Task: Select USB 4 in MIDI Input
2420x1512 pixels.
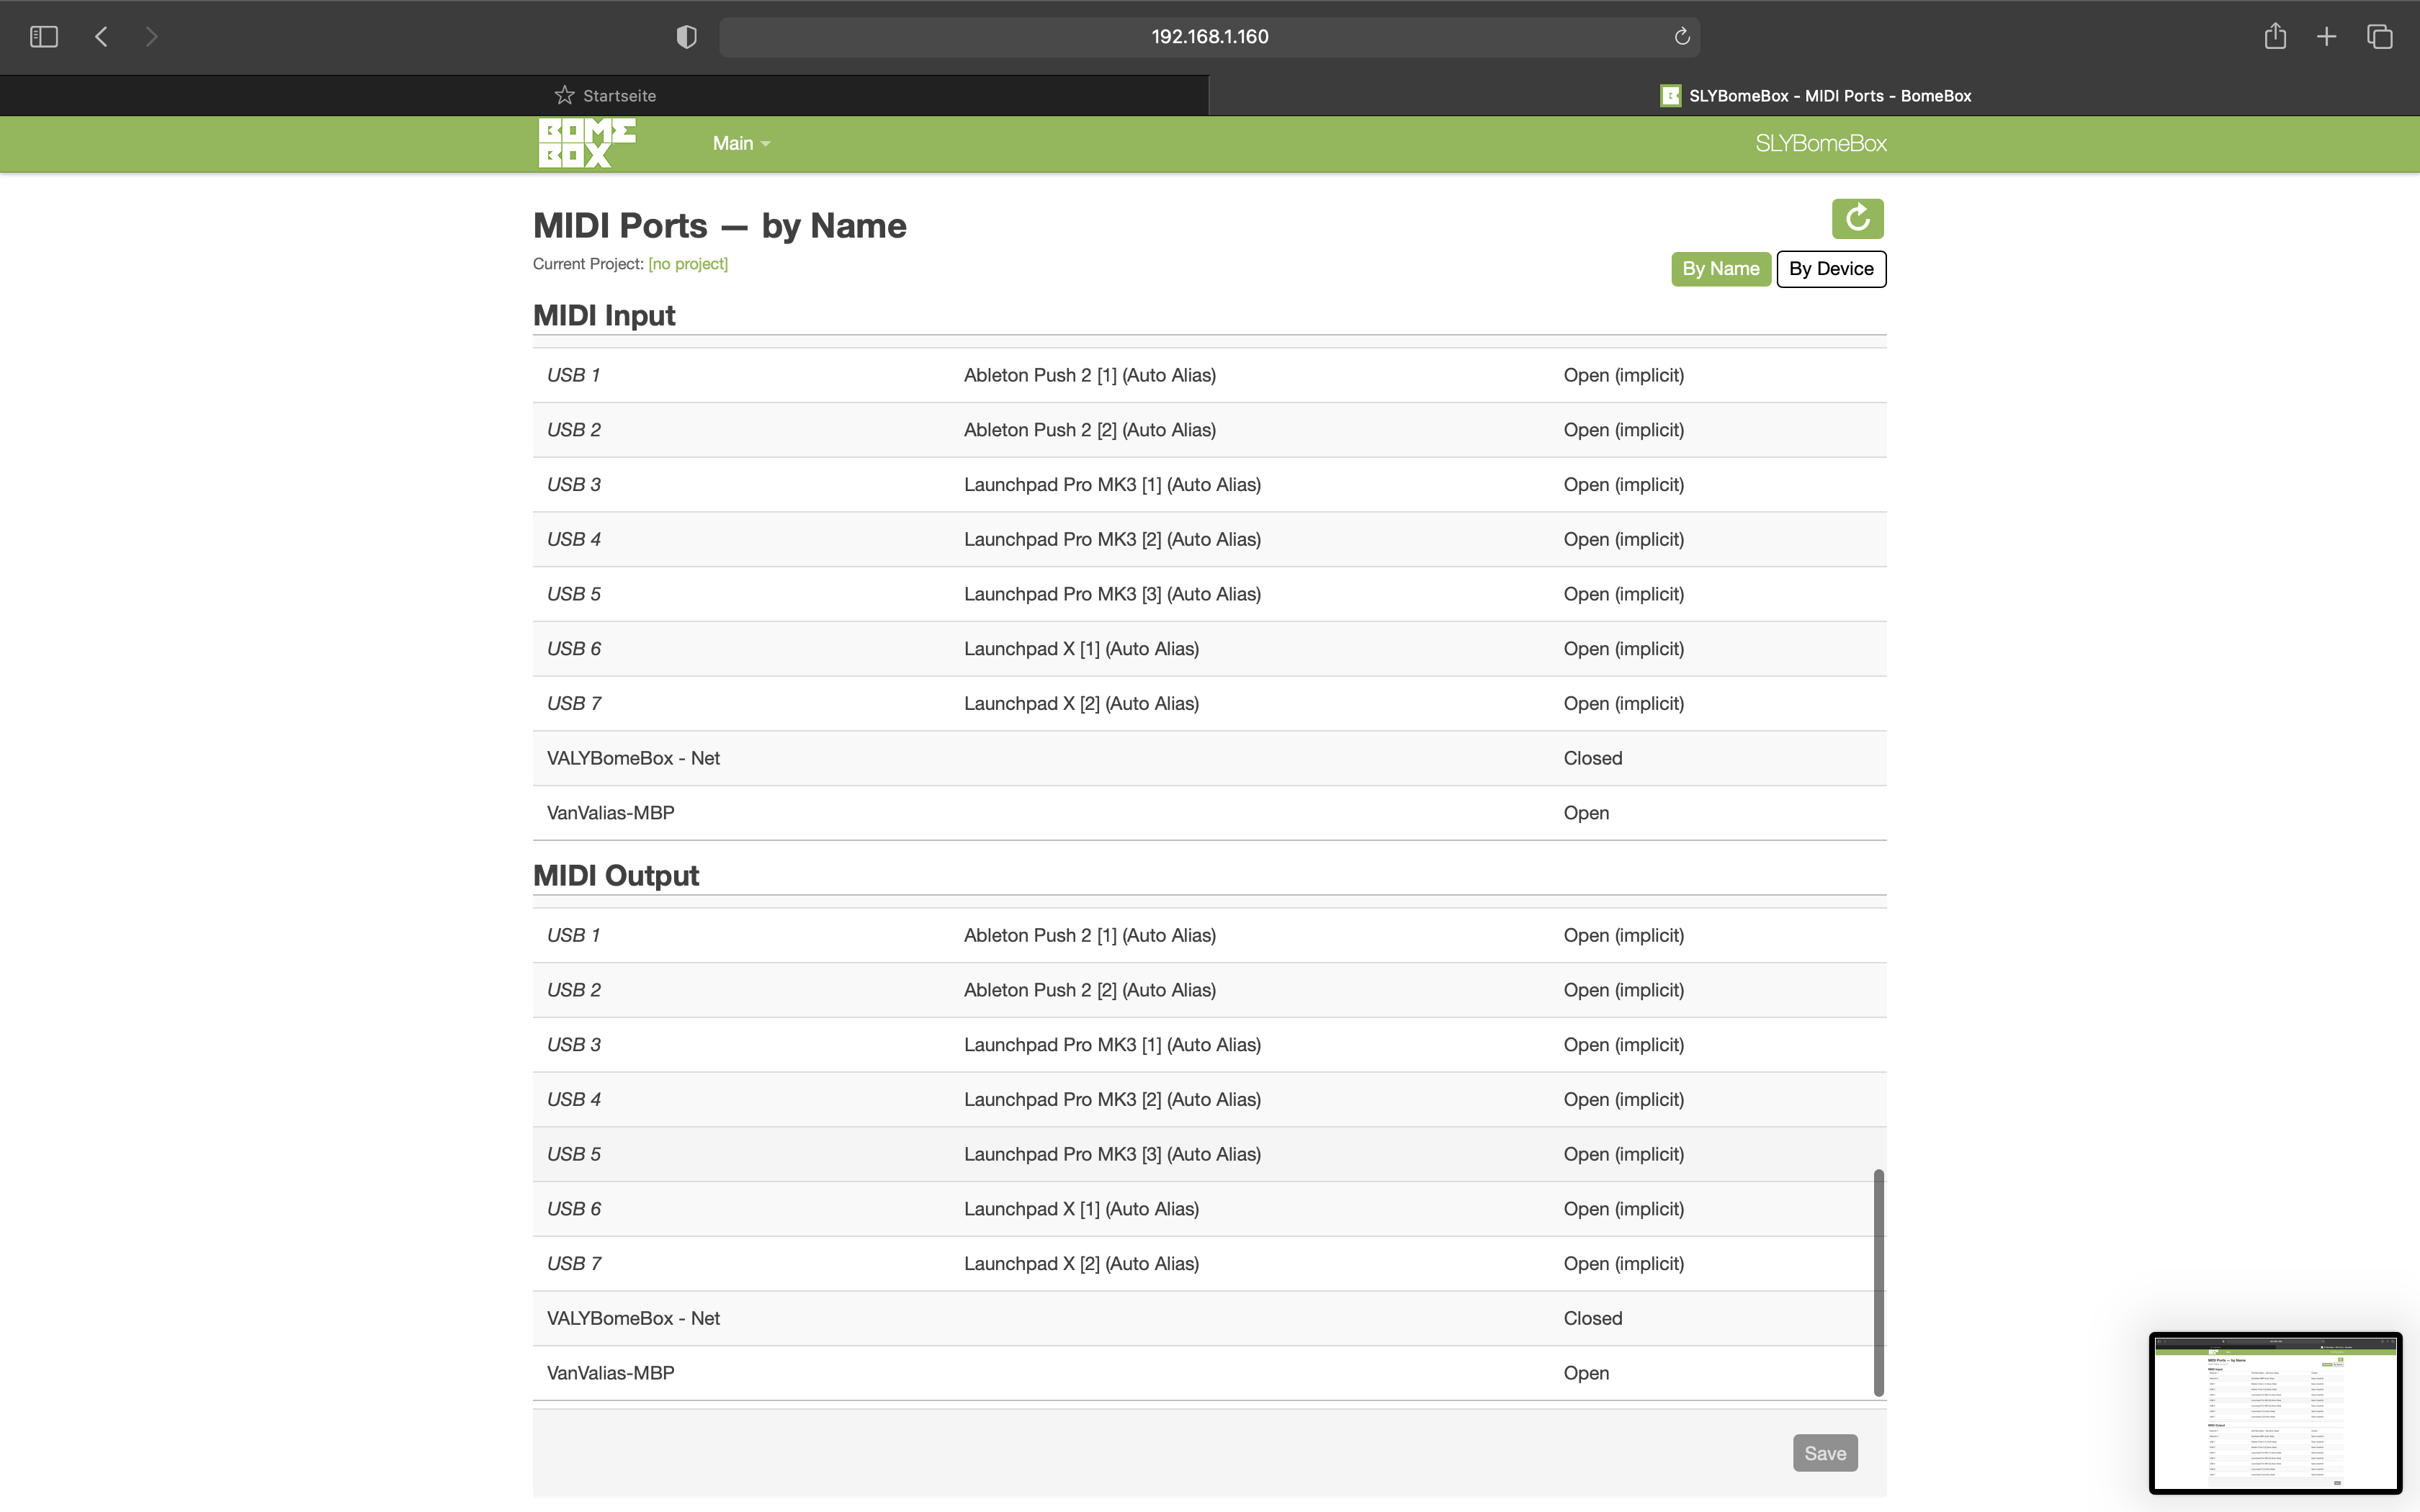Action: [574, 539]
